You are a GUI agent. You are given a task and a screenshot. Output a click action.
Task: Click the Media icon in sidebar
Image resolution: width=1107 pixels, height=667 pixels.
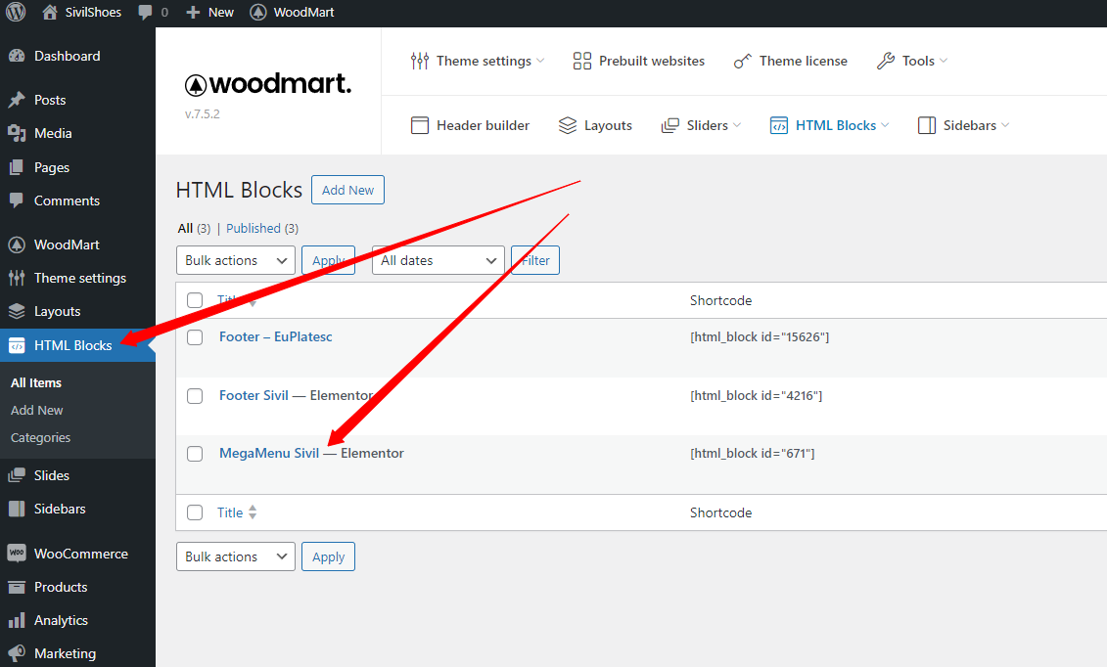17,133
